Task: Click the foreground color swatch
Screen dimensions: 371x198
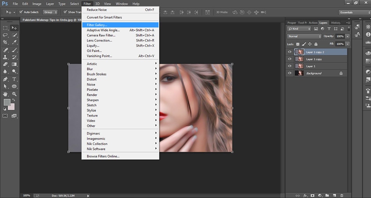Action: click(x=7, y=102)
